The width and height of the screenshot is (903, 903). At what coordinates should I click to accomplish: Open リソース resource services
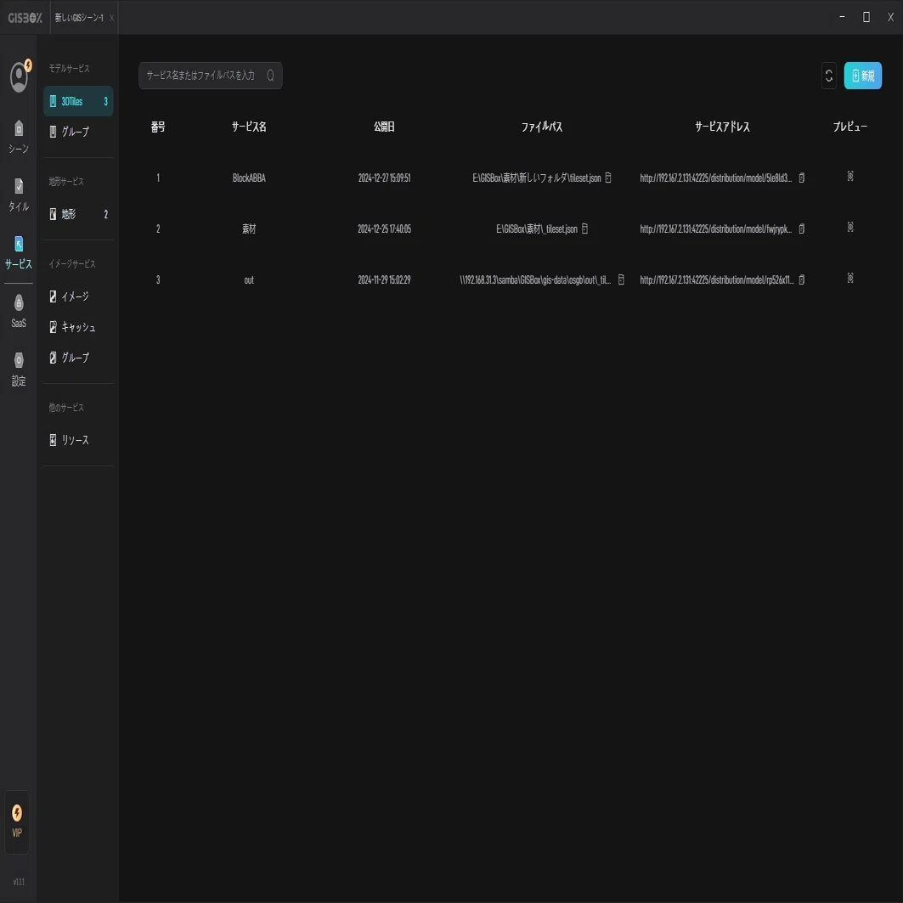tap(78, 440)
